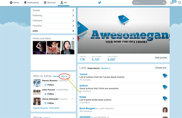Open the Kindle list

[83, 97]
